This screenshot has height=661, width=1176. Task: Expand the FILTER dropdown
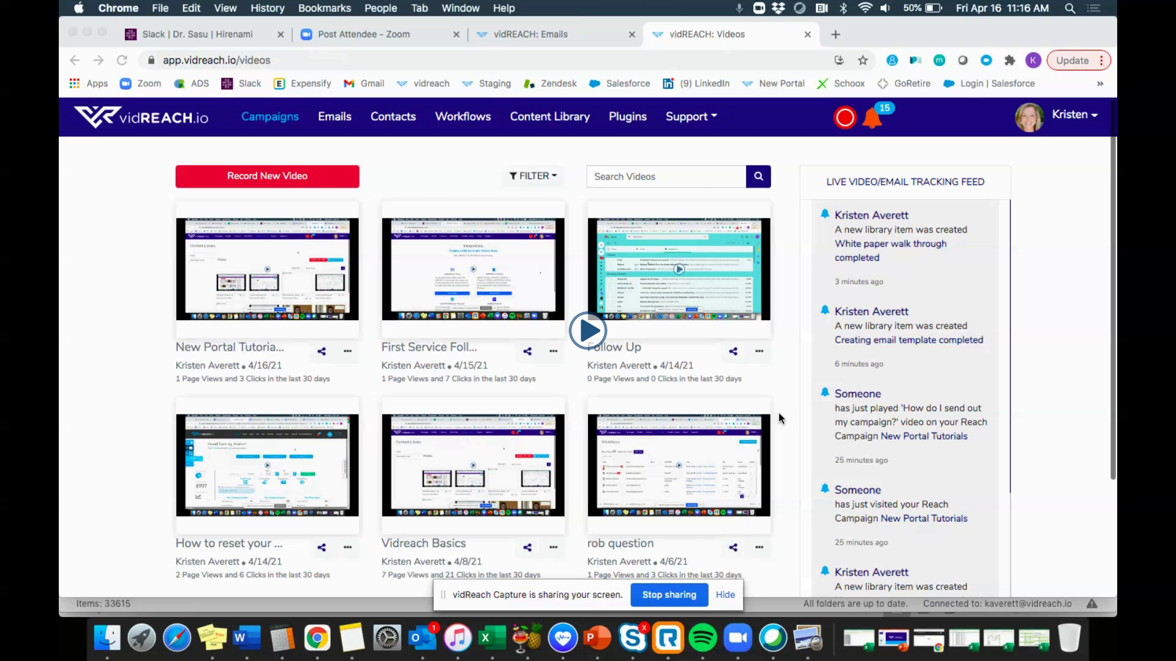(x=533, y=176)
